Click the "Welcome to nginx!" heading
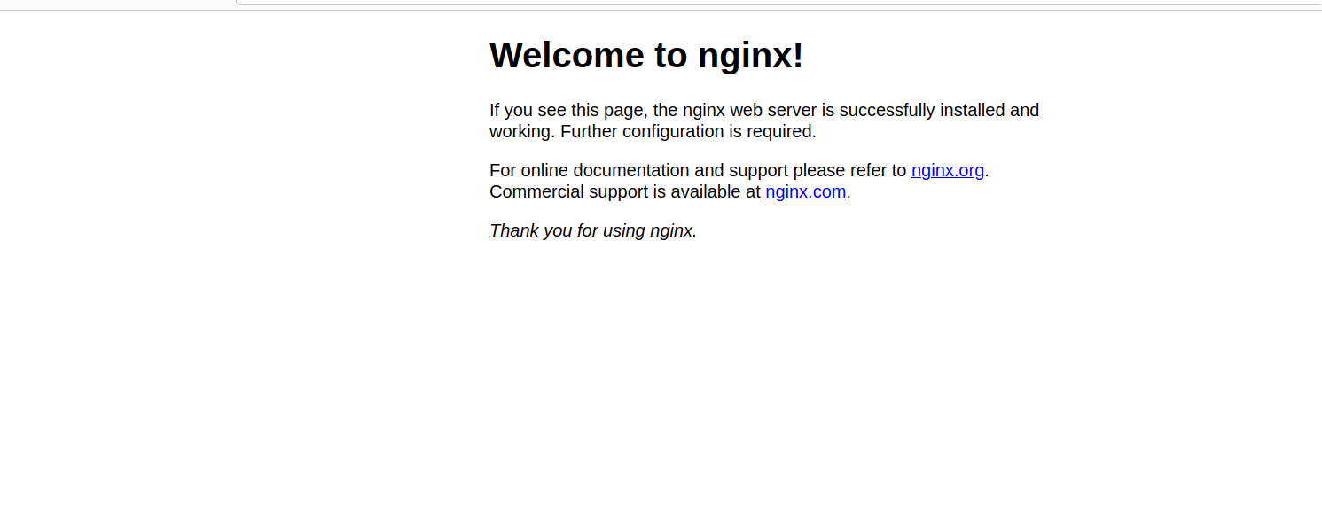The image size is (1322, 506). pyautogui.click(x=646, y=55)
